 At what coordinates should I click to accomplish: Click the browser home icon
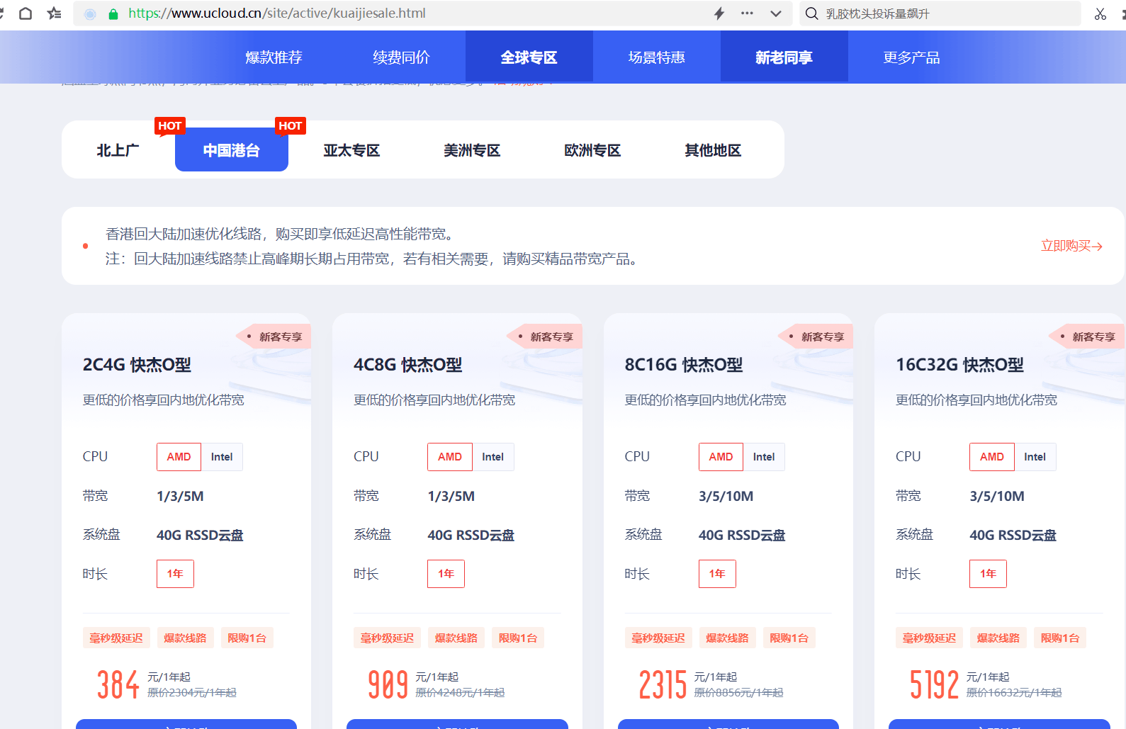pyautogui.click(x=26, y=13)
